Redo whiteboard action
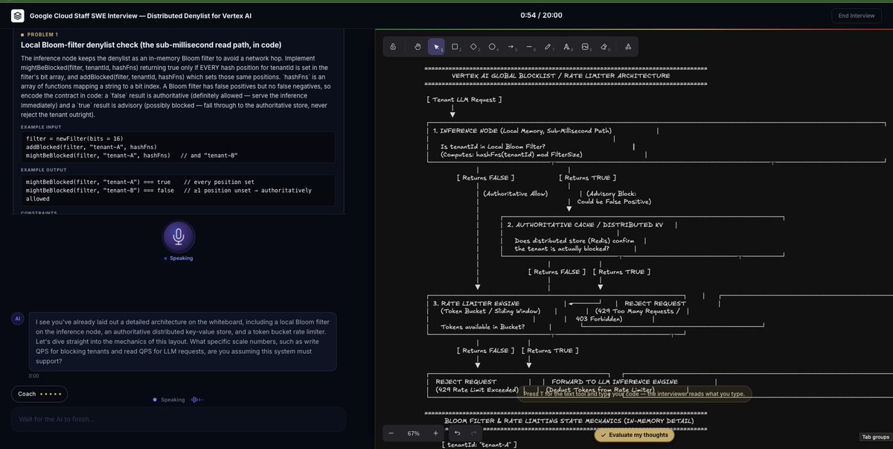 click(x=473, y=433)
